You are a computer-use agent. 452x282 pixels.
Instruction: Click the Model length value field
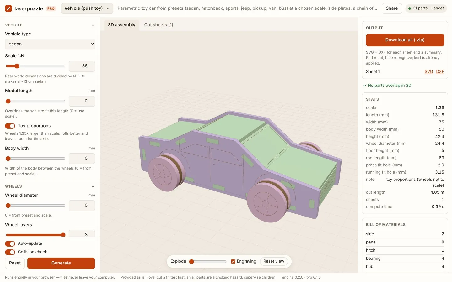pos(82,101)
